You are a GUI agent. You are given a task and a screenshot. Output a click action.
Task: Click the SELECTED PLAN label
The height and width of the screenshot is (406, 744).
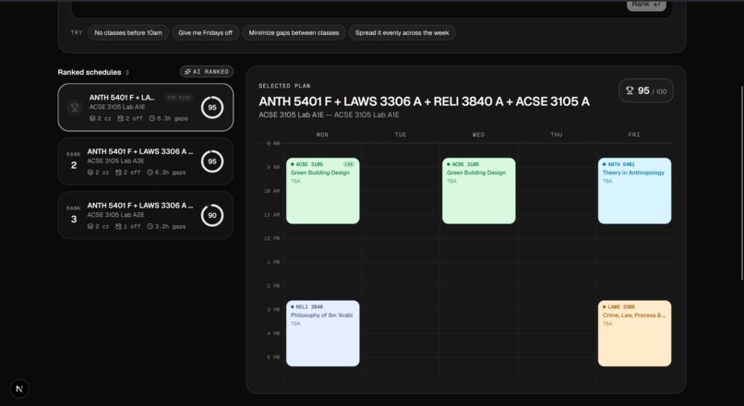click(x=284, y=86)
